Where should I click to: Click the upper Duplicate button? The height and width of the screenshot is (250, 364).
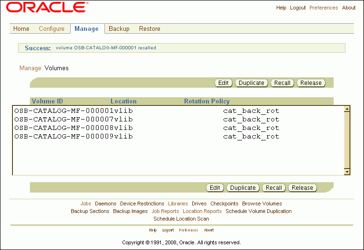[x=252, y=83]
